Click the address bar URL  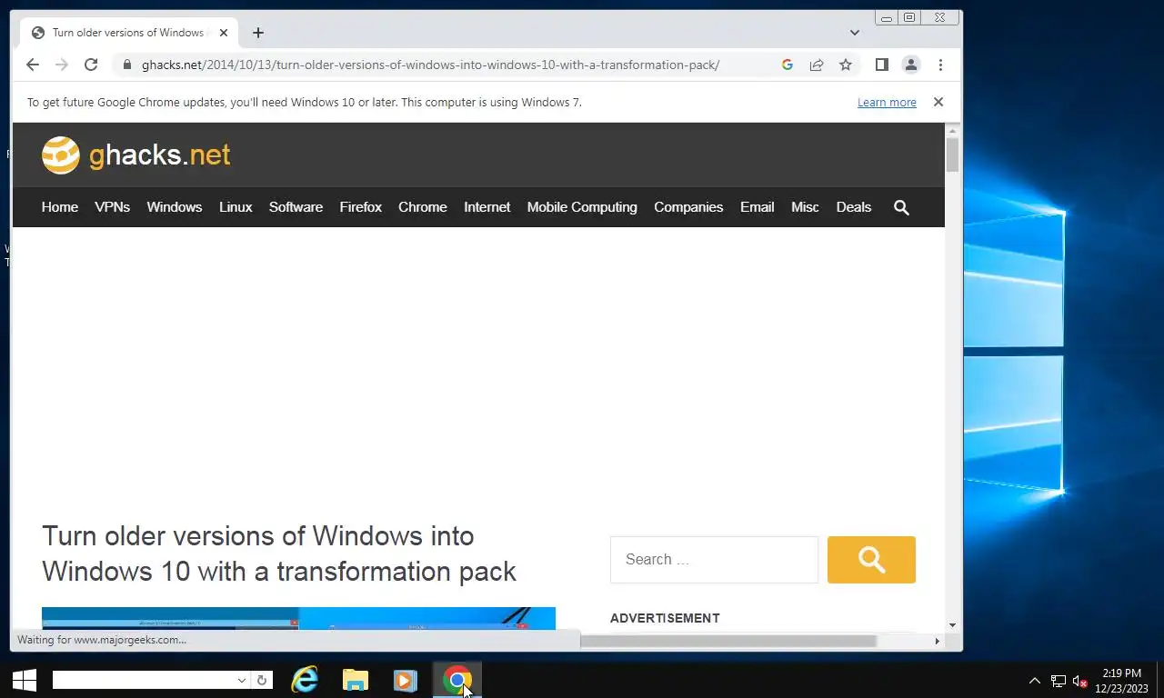tap(430, 65)
